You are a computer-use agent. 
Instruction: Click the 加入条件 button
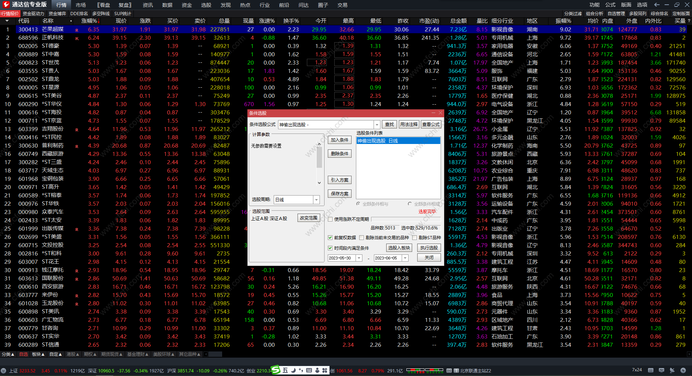pos(339,140)
